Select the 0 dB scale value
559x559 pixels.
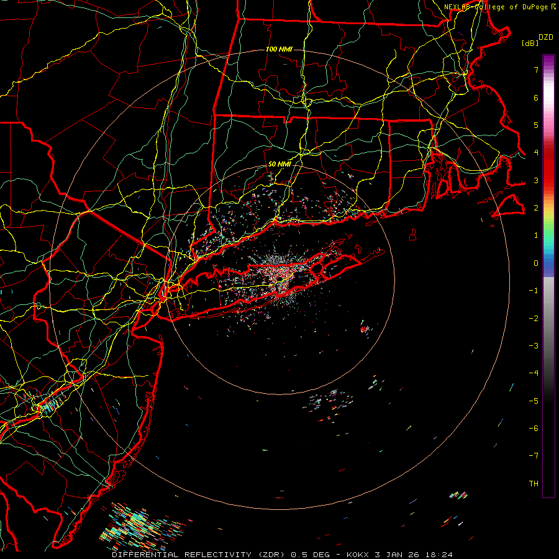(536, 263)
